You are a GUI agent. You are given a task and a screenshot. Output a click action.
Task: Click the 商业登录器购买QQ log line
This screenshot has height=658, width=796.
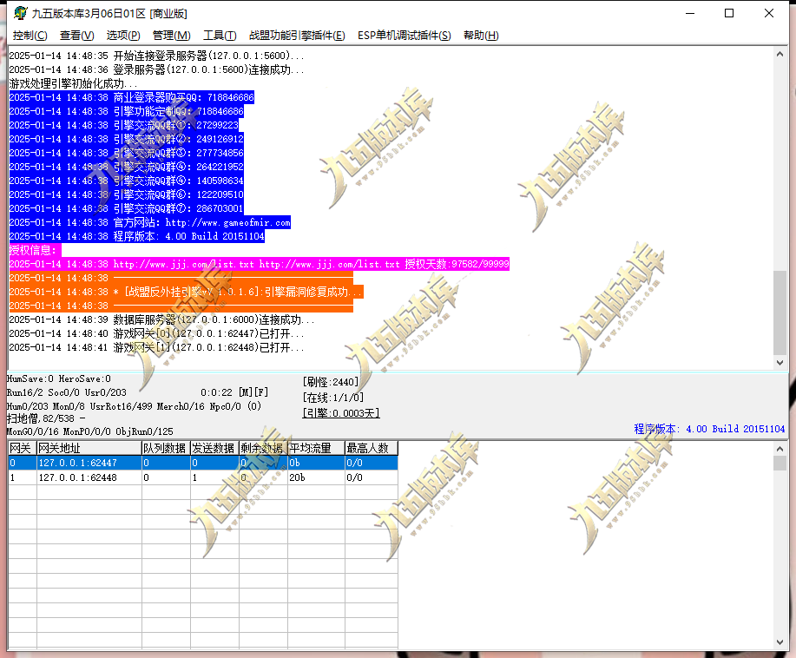point(131,97)
